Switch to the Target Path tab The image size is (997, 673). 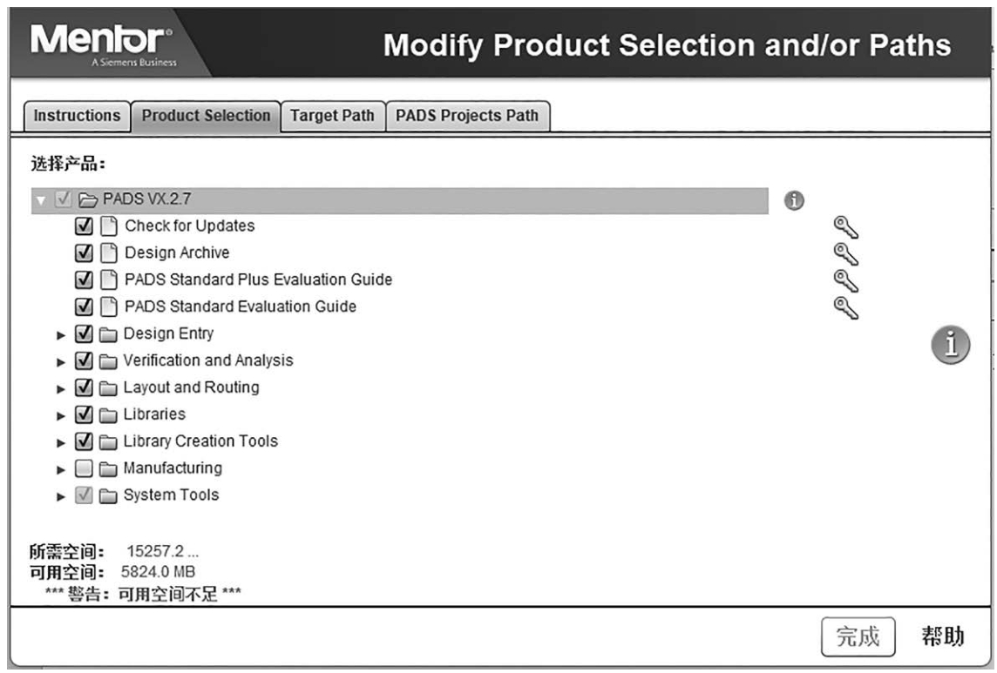pyautogui.click(x=332, y=116)
